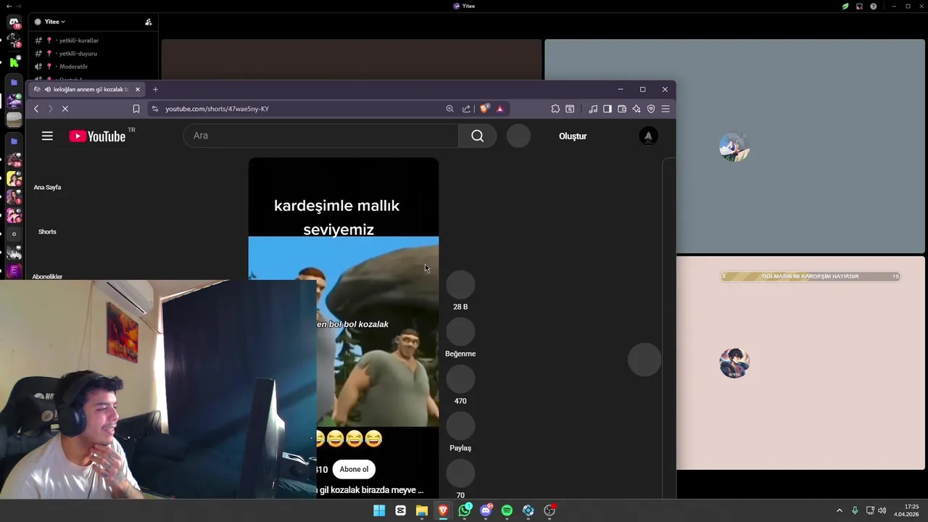
Task: Open Brave Wallet icon
Action: pos(622,109)
